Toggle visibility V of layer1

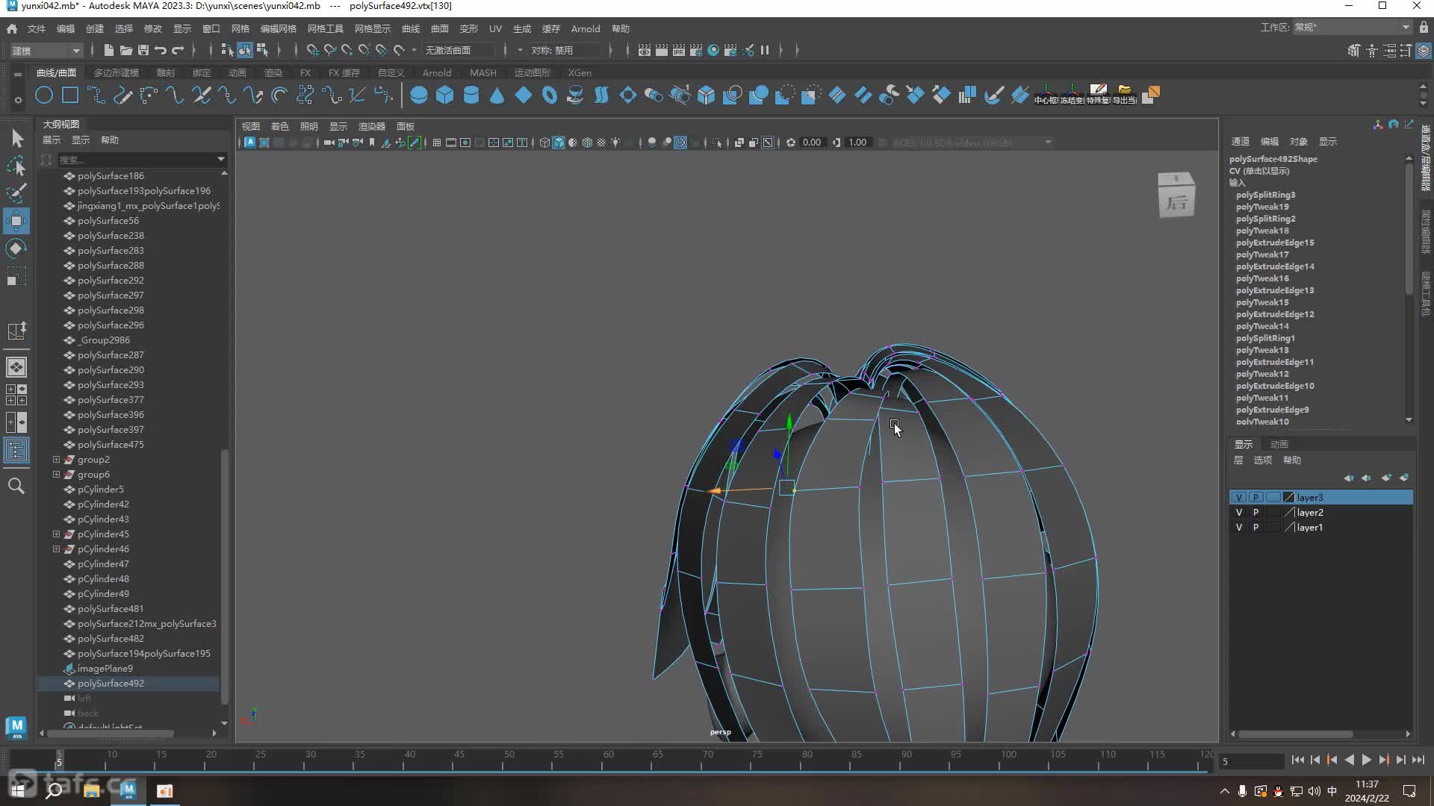point(1239,528)
